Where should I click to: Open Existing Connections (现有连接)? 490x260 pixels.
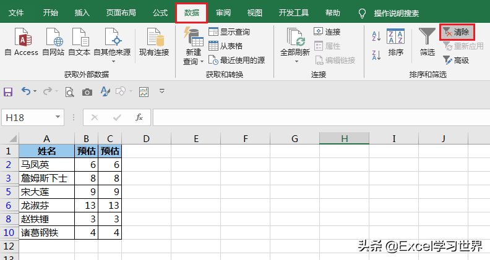(x=154, y=41)
